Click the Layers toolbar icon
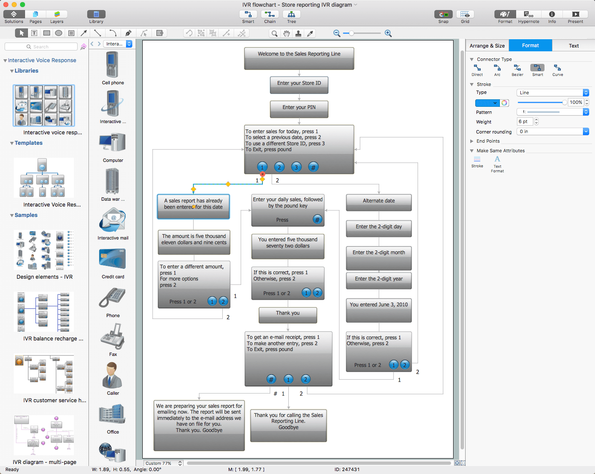Image resolution: width=595 pixels, height=474 pixels. [57, 15]
